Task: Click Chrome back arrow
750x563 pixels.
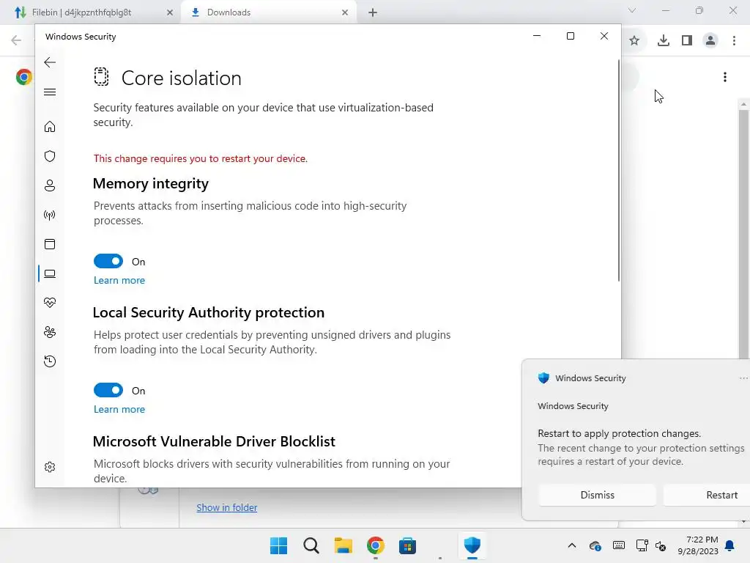Action: tap(16, 40)
